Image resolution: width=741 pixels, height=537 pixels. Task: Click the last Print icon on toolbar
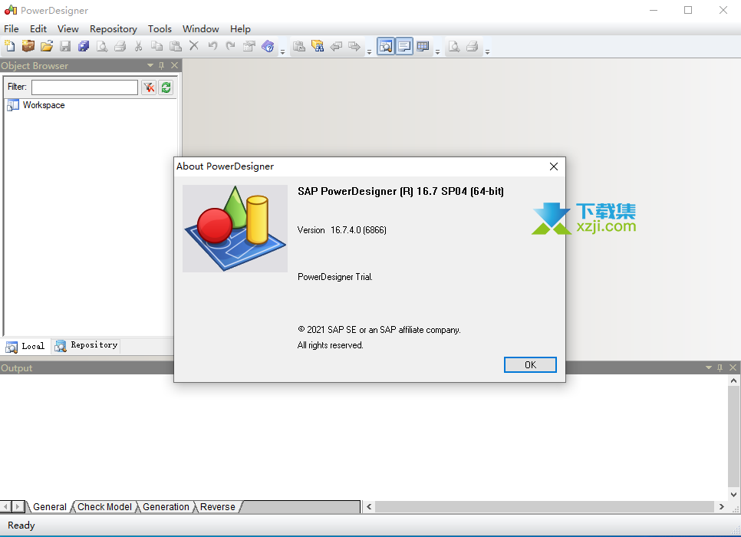(472, 46)
